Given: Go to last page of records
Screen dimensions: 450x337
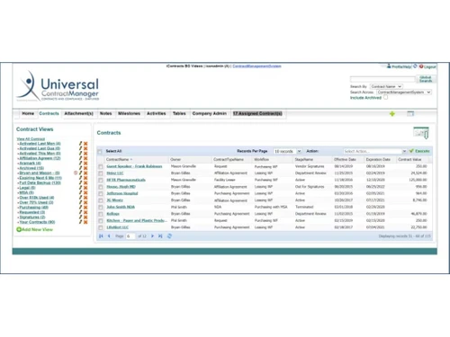Looking at the screenshot, I should pos(160,236).
